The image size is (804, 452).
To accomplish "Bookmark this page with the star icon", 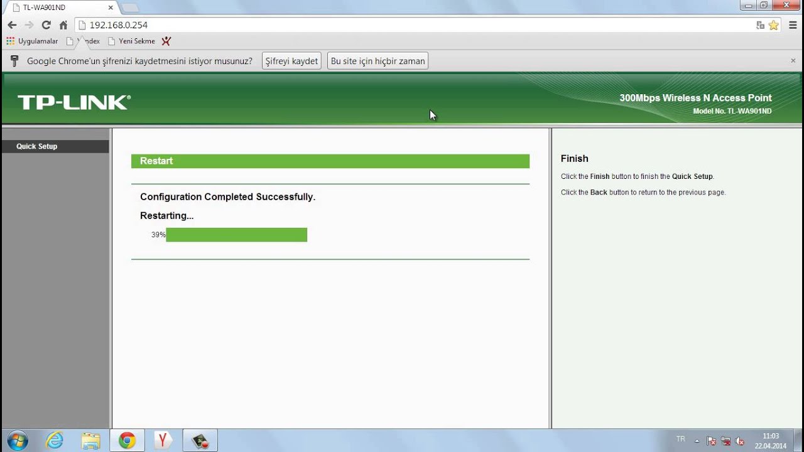I will click(774, 25).
